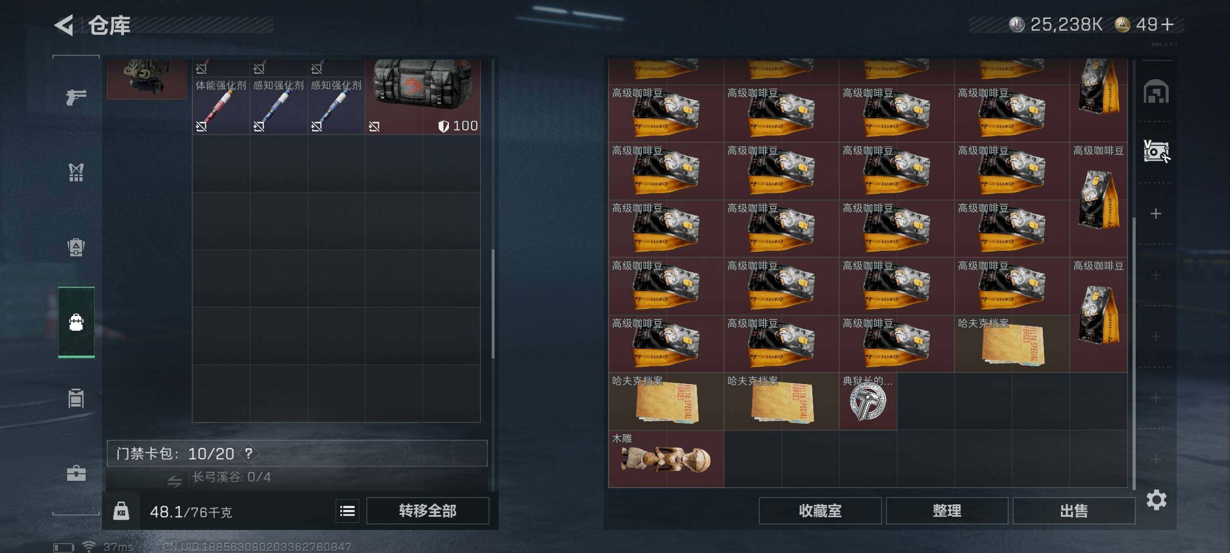The height and width of the screenshot is (553, 1230).
Task: Toggle the list view icon beside 转移全部
Action: coord(347,511)
